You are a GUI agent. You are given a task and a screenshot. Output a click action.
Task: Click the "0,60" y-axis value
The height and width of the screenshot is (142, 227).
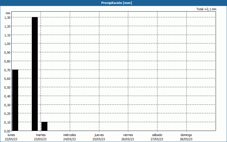click(x=7, y=79)
